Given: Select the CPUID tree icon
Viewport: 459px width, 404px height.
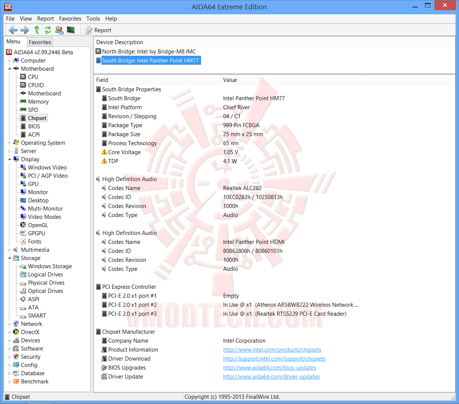Looking at the screenshot, I should click(23, 85).
